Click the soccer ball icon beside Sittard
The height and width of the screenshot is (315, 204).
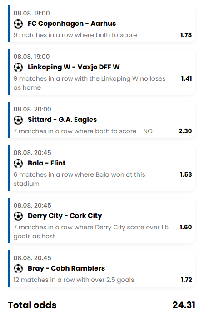pyautogui.click(x=18, y=120)
